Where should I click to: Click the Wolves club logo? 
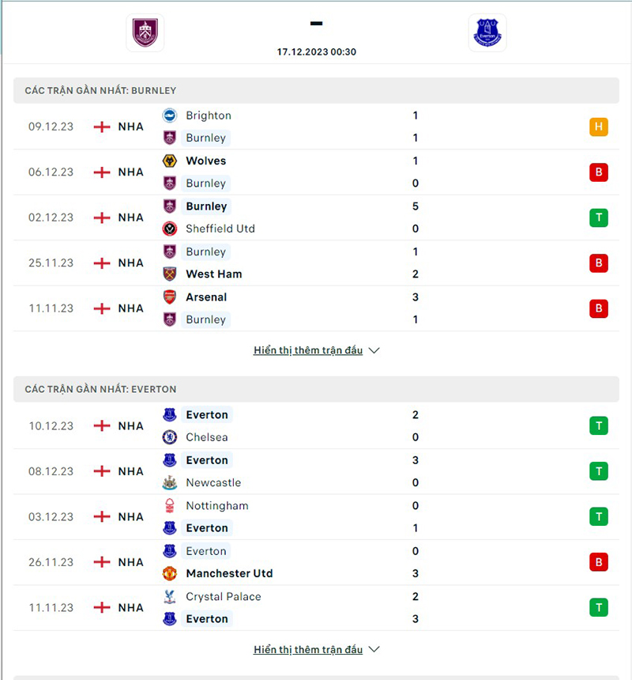click(171, 161)
